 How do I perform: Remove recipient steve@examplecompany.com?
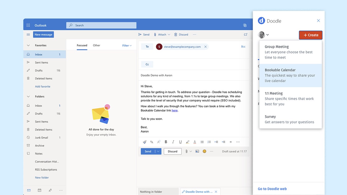pos(206,47)
